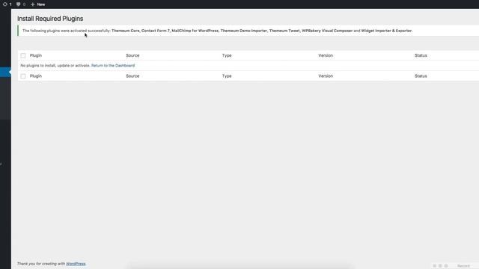This screenshot has width=479, height=269.
Task: Click the Install Required Plugins heading
Action: (50, 19)
